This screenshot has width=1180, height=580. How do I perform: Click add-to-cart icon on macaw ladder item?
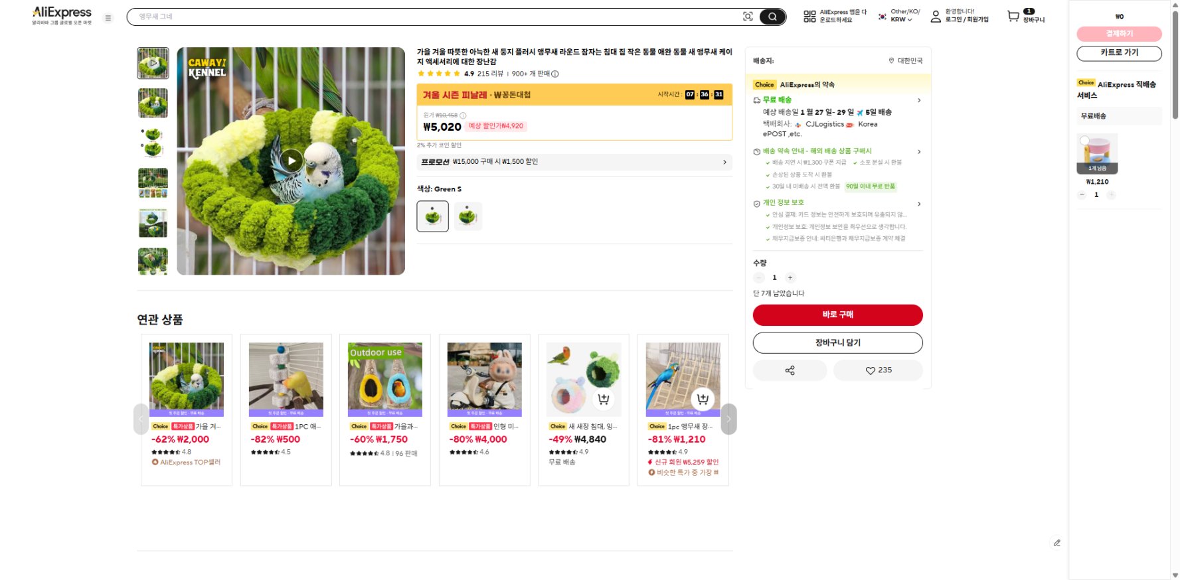[703, 399]
